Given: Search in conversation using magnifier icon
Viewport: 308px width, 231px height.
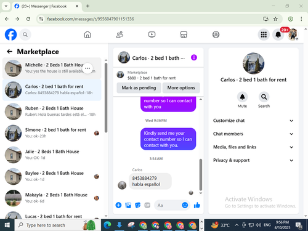Looking at the screenshot, I should pyautogui.click(x=264, y=97).
